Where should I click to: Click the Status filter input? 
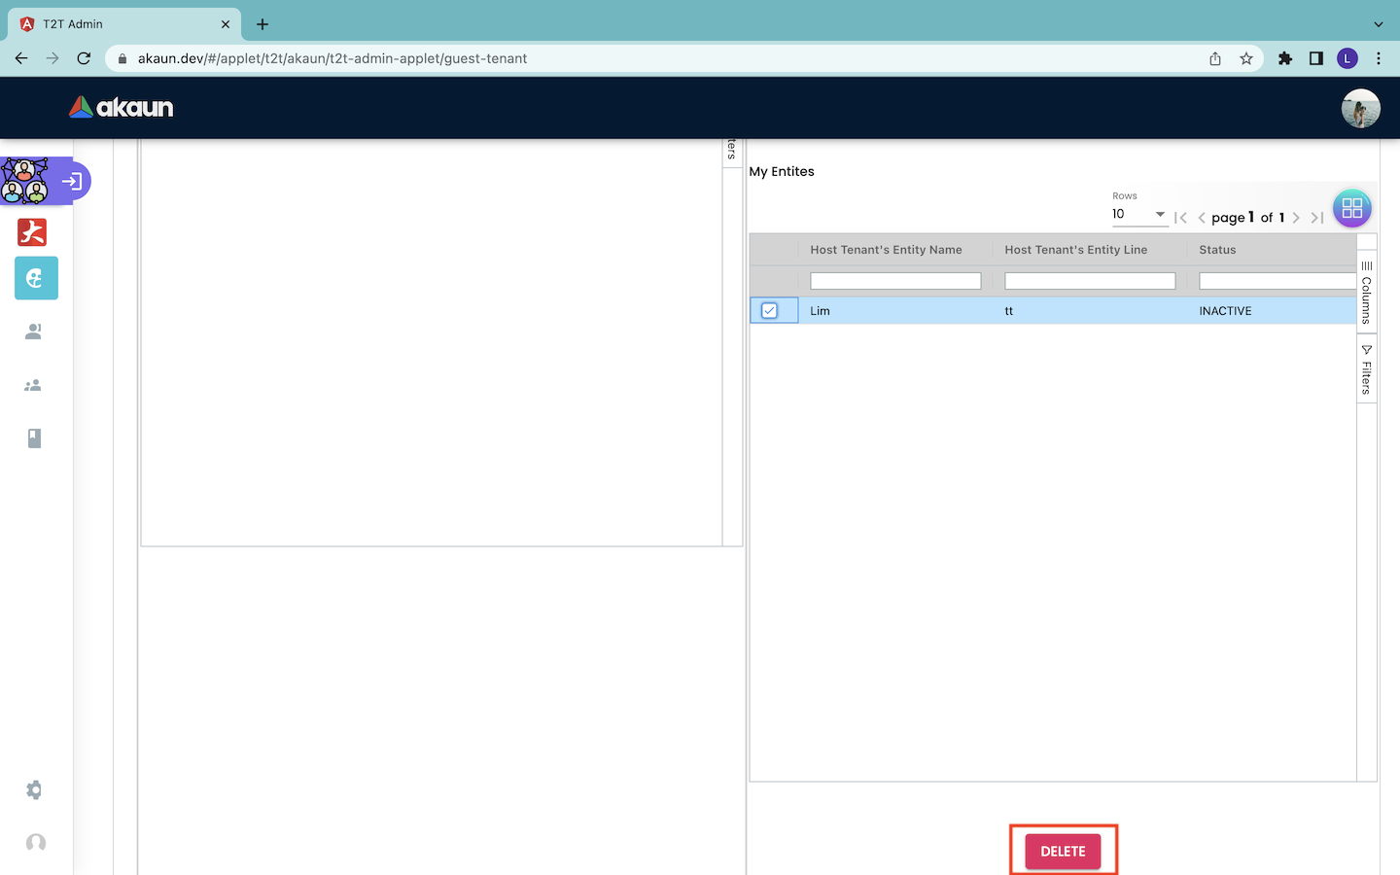(1277, 281)
